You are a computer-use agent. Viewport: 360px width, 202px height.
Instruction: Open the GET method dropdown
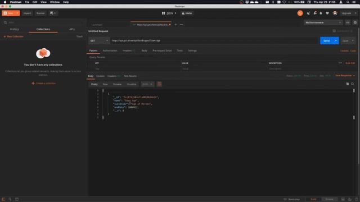point(99,40)
